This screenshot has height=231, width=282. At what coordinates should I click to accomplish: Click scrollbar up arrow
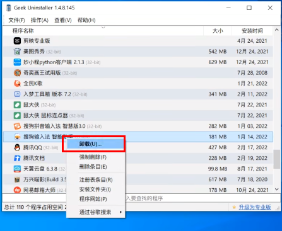pos(276,30)
